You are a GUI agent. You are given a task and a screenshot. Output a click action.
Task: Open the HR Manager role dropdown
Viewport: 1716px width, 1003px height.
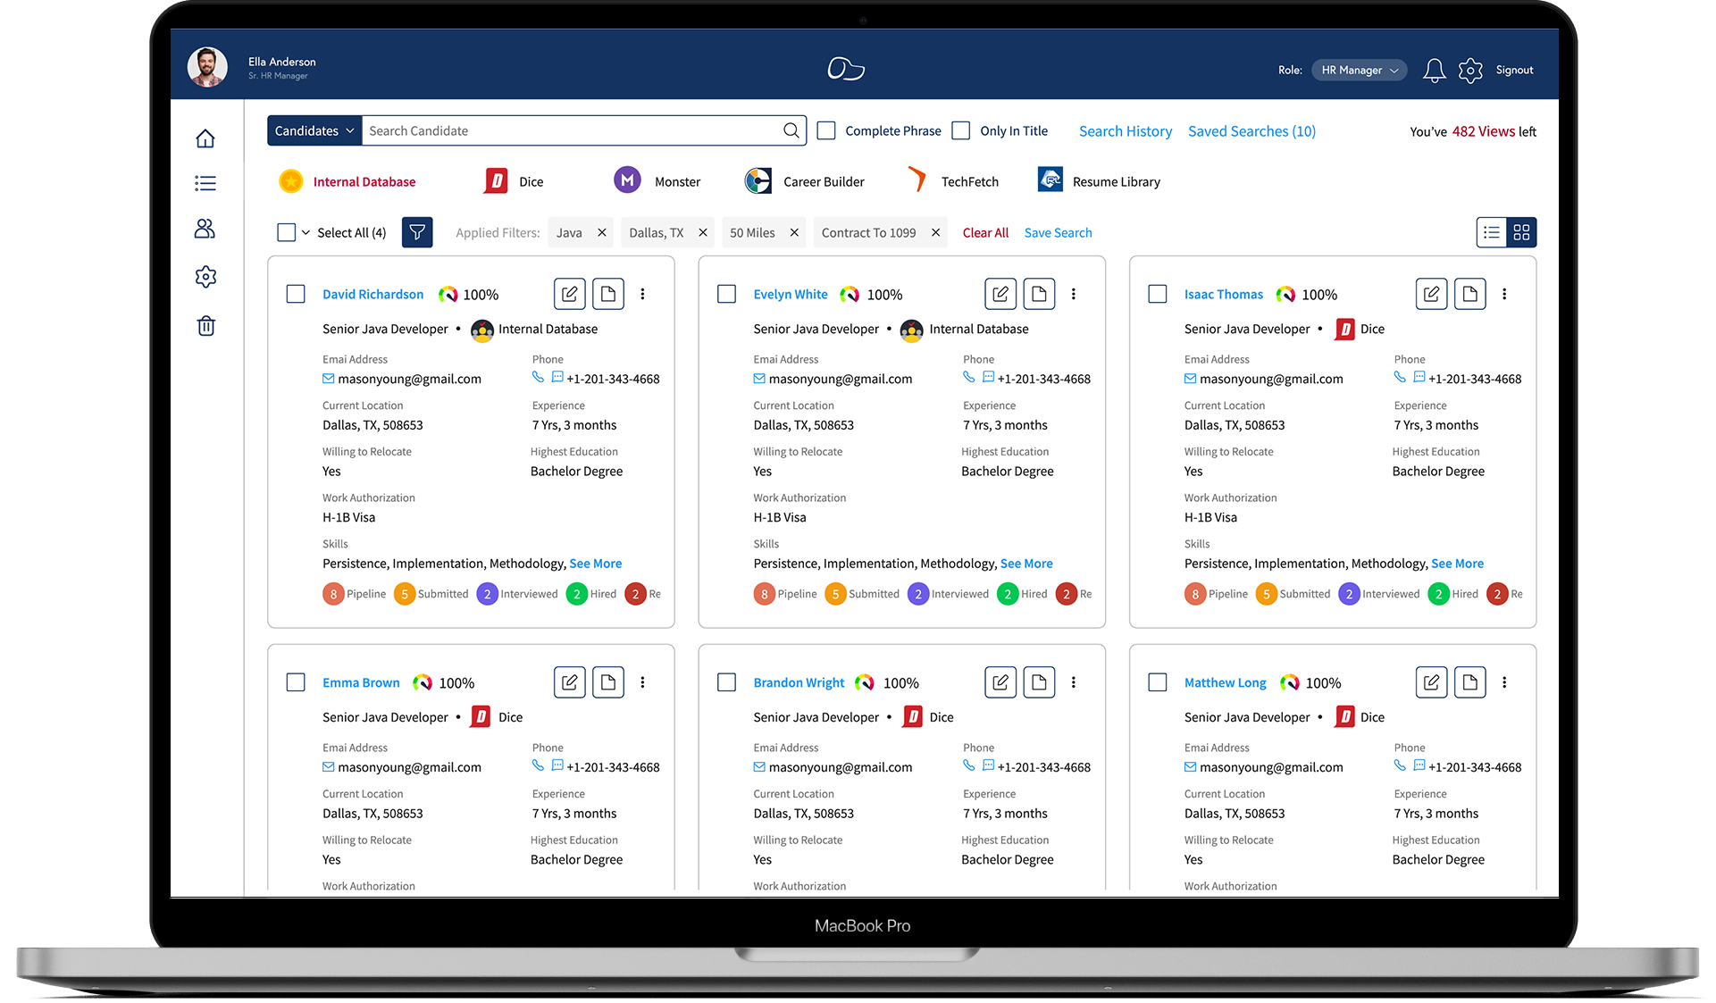[1359, 70]
